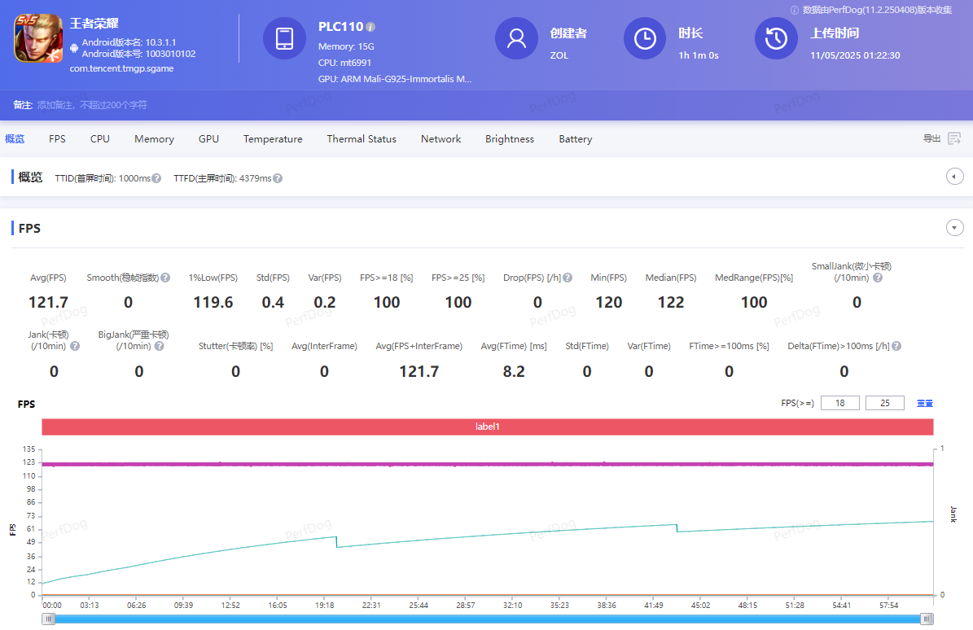Click the FPS threshold field showing 25

pyautogui.click(x=884, y=403)
